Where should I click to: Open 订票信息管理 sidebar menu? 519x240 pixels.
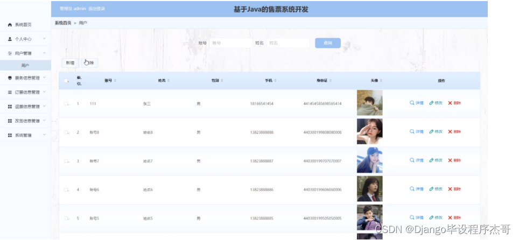(x=25, y=93)
